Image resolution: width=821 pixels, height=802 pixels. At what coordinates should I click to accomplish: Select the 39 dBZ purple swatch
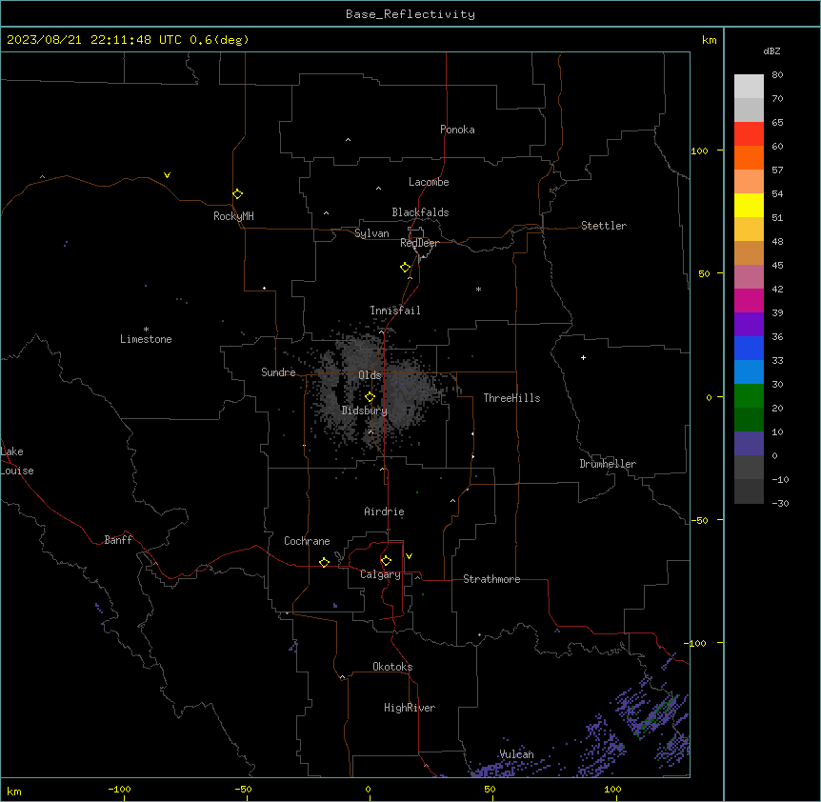point(749,324)
